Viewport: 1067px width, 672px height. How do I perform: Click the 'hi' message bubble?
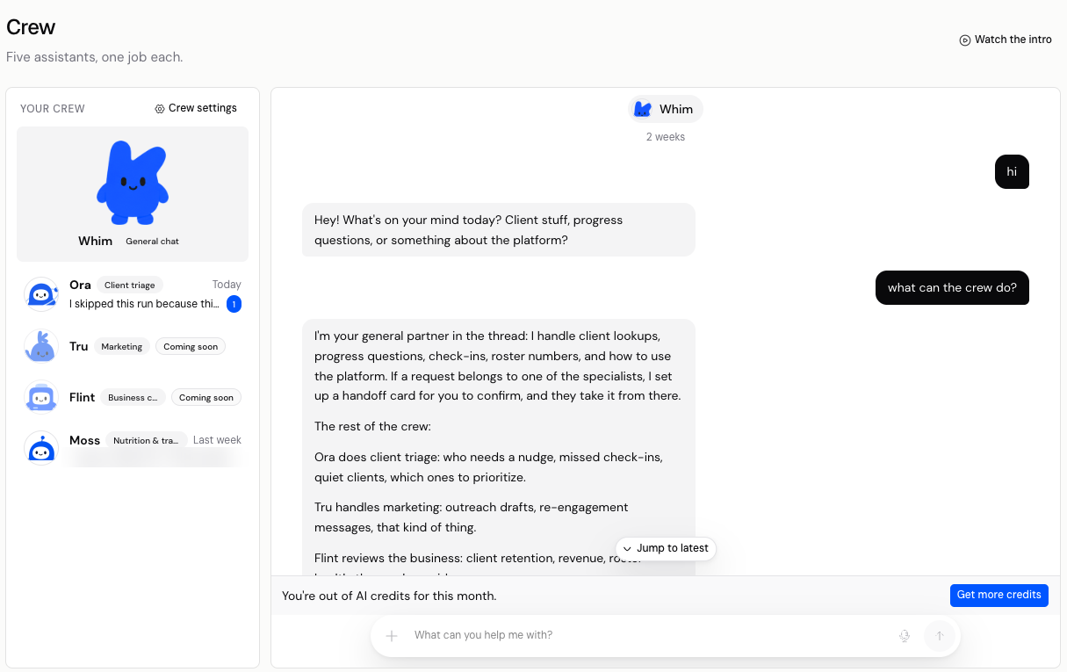[1012, 172]
